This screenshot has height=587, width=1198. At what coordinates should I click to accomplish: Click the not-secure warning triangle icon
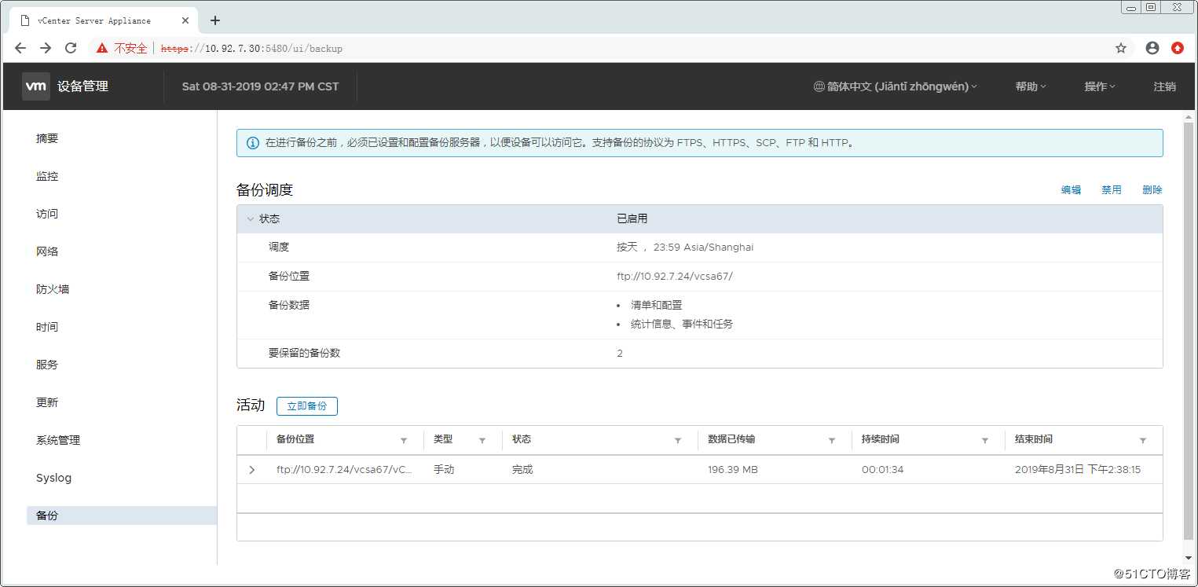(x=102, y=48)
